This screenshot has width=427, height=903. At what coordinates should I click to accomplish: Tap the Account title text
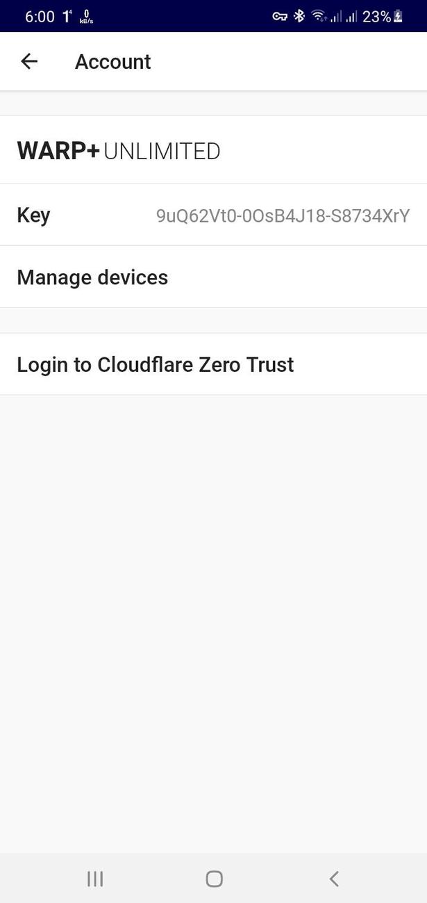point(112,61)
